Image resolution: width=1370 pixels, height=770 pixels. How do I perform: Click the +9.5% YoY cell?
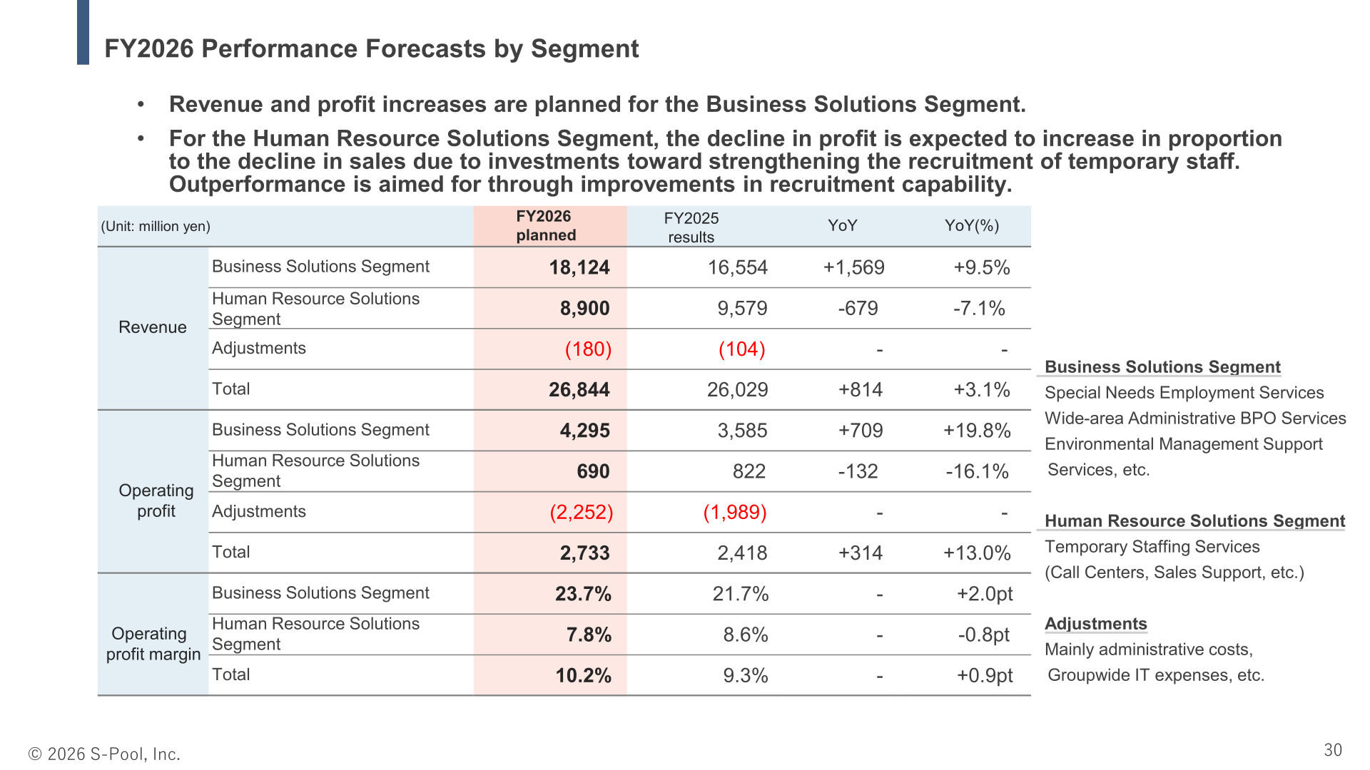[x=982, y=267]
